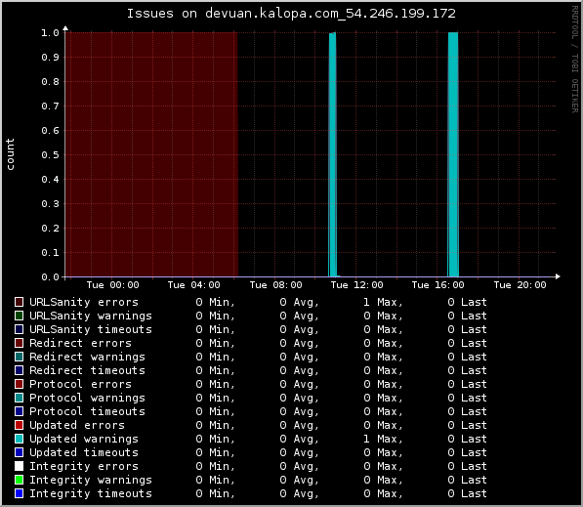This screenshot has height=507, width=583.
Task: Click the Tue 08:00 time axis label
Action: coord(275,285)
